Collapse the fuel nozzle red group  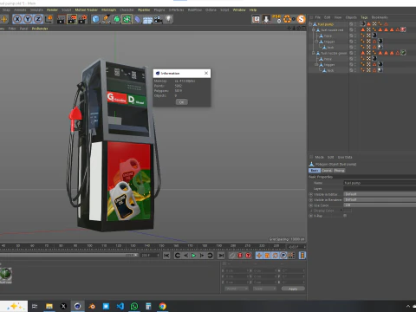point(314,30)
